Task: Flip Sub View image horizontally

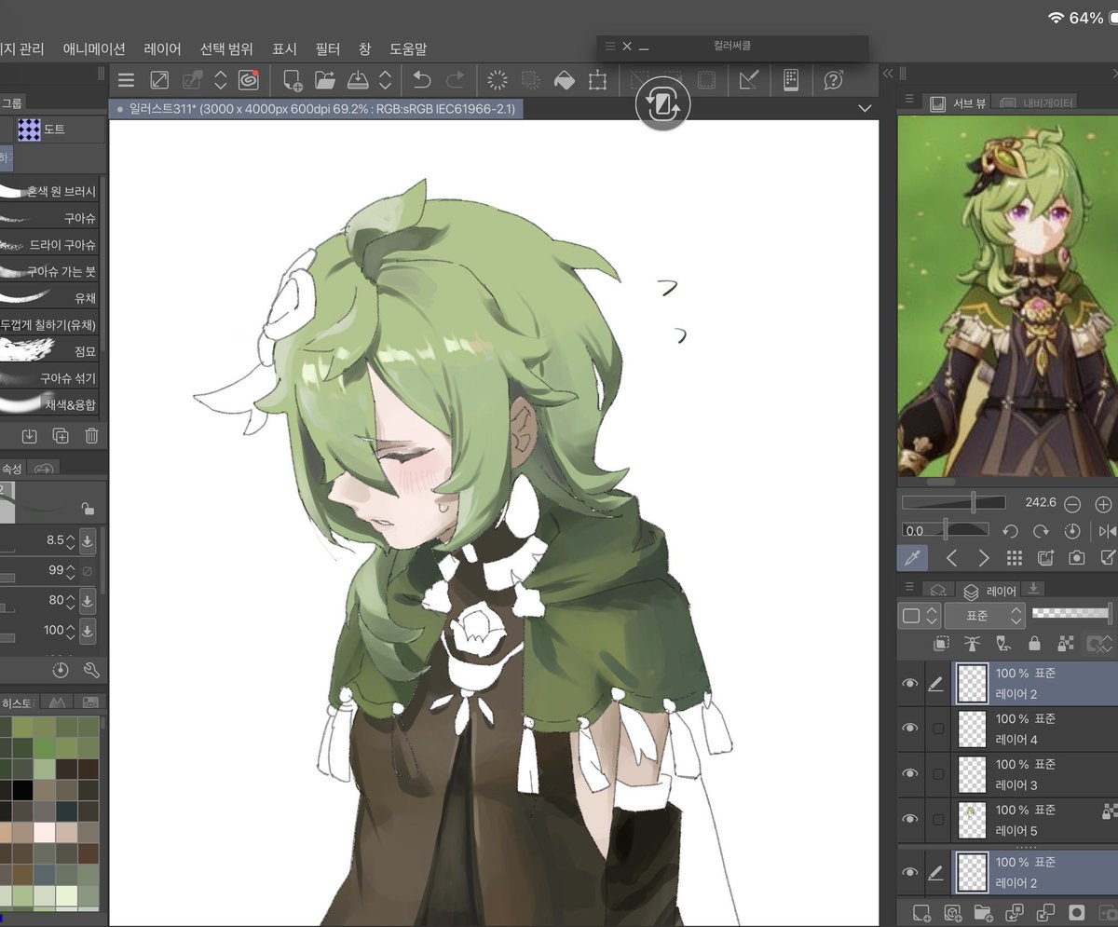Action: click(x=1107, y=531)
